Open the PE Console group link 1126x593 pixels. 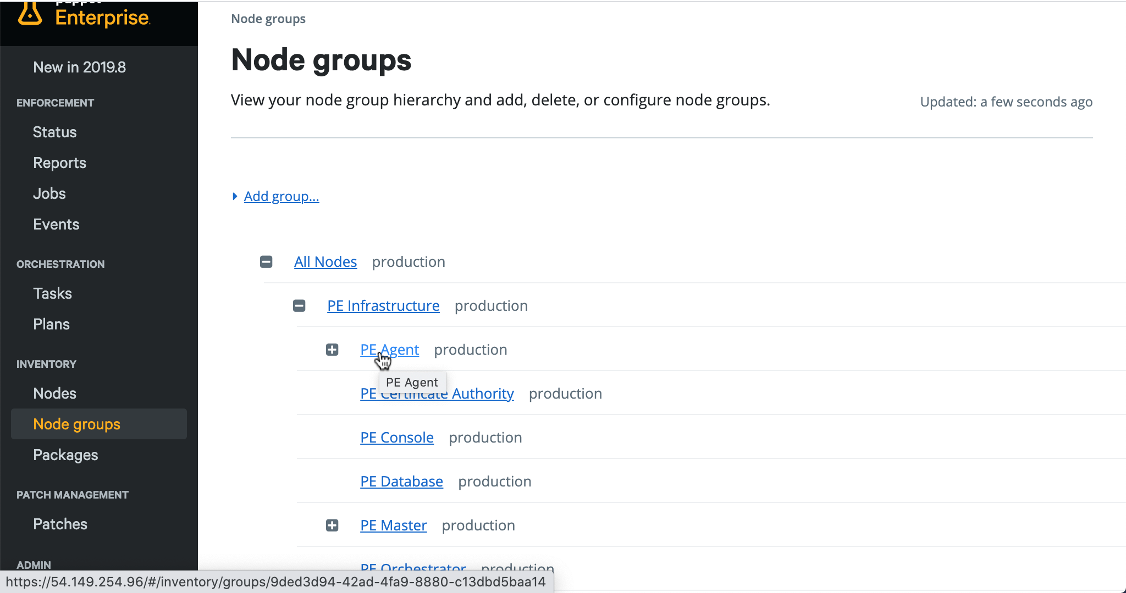pos(397,438)
